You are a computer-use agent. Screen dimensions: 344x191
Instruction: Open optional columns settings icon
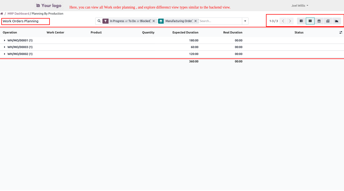(341, 32)
